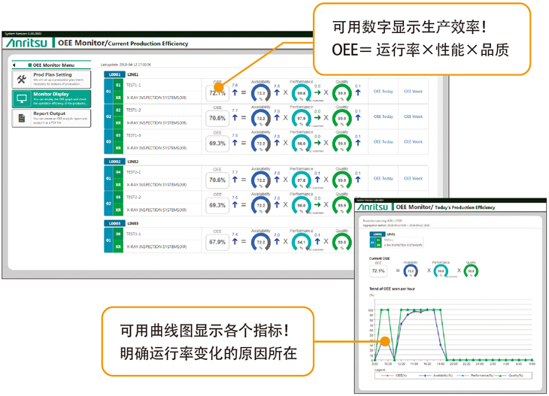Open the Prod Plan Setting menu item
The height and width of the screenshot is (396, 549).
tap(51, 80)
